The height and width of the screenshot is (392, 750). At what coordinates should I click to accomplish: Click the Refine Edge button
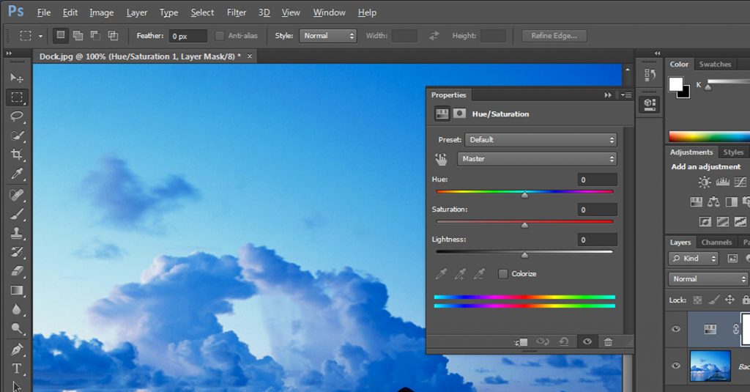coord(554,36)
